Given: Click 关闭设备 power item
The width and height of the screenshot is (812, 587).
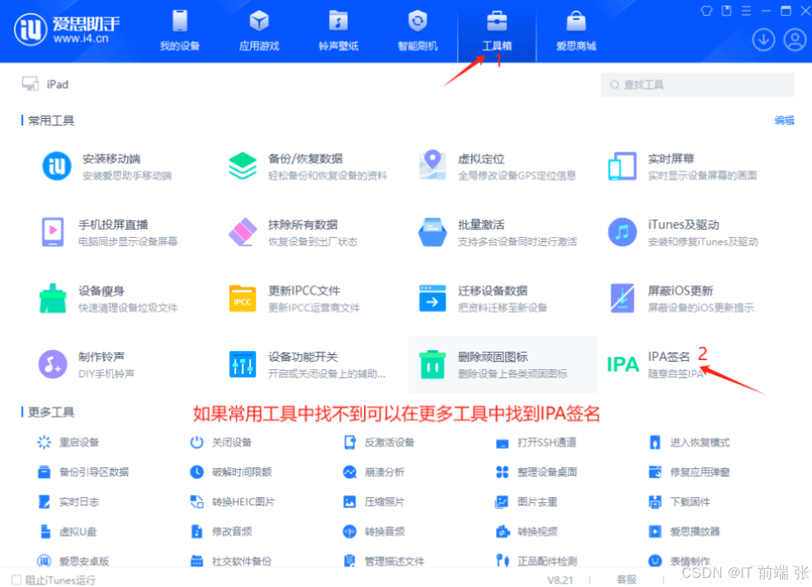Looking at the screenshot, I should 220,443.
